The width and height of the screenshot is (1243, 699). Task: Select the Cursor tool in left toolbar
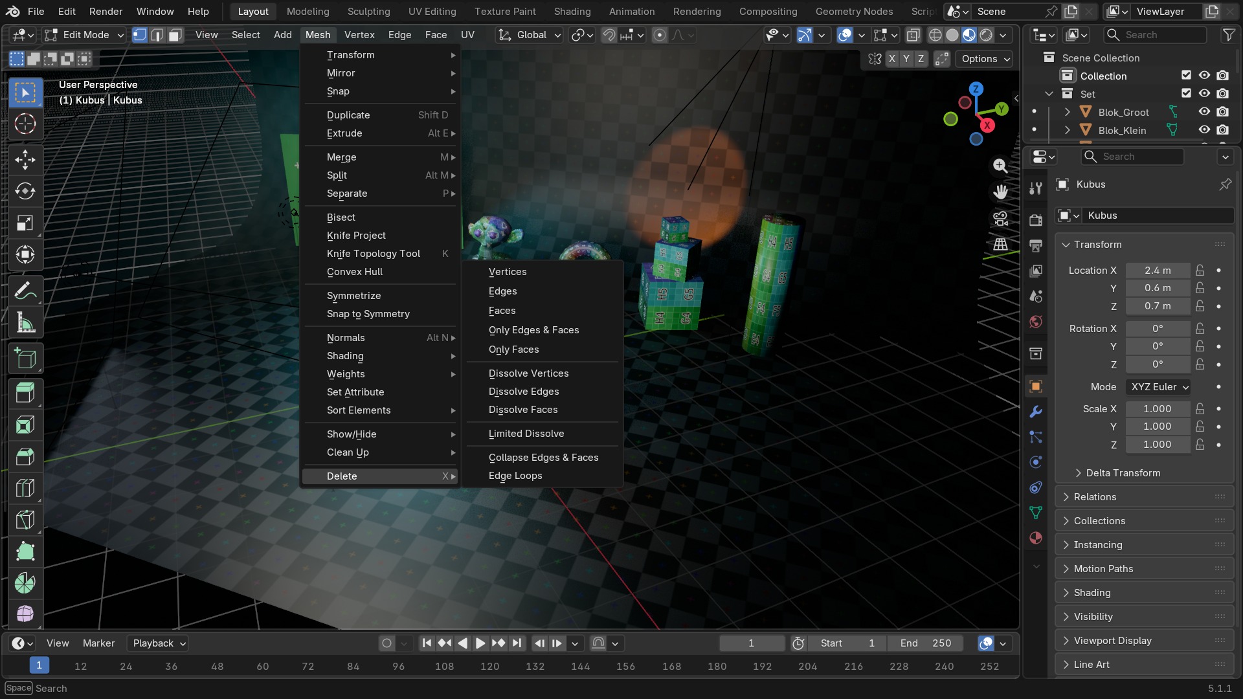point(25,124)
